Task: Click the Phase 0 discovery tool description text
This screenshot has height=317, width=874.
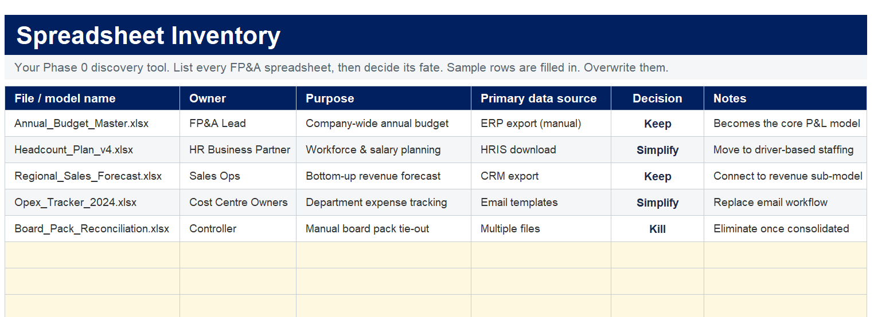Action: point(341,68)
